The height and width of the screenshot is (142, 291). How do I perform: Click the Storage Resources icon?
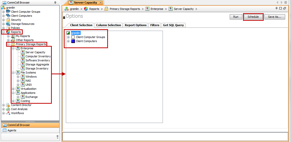(8, 24)
